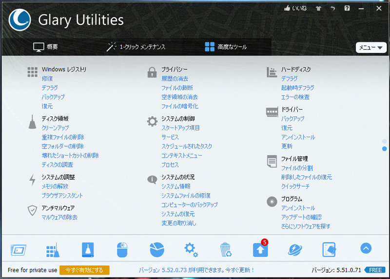Click 今すぐ有効にする button
The width and height of the screenshot is (390, 279).
coord(84,270)
